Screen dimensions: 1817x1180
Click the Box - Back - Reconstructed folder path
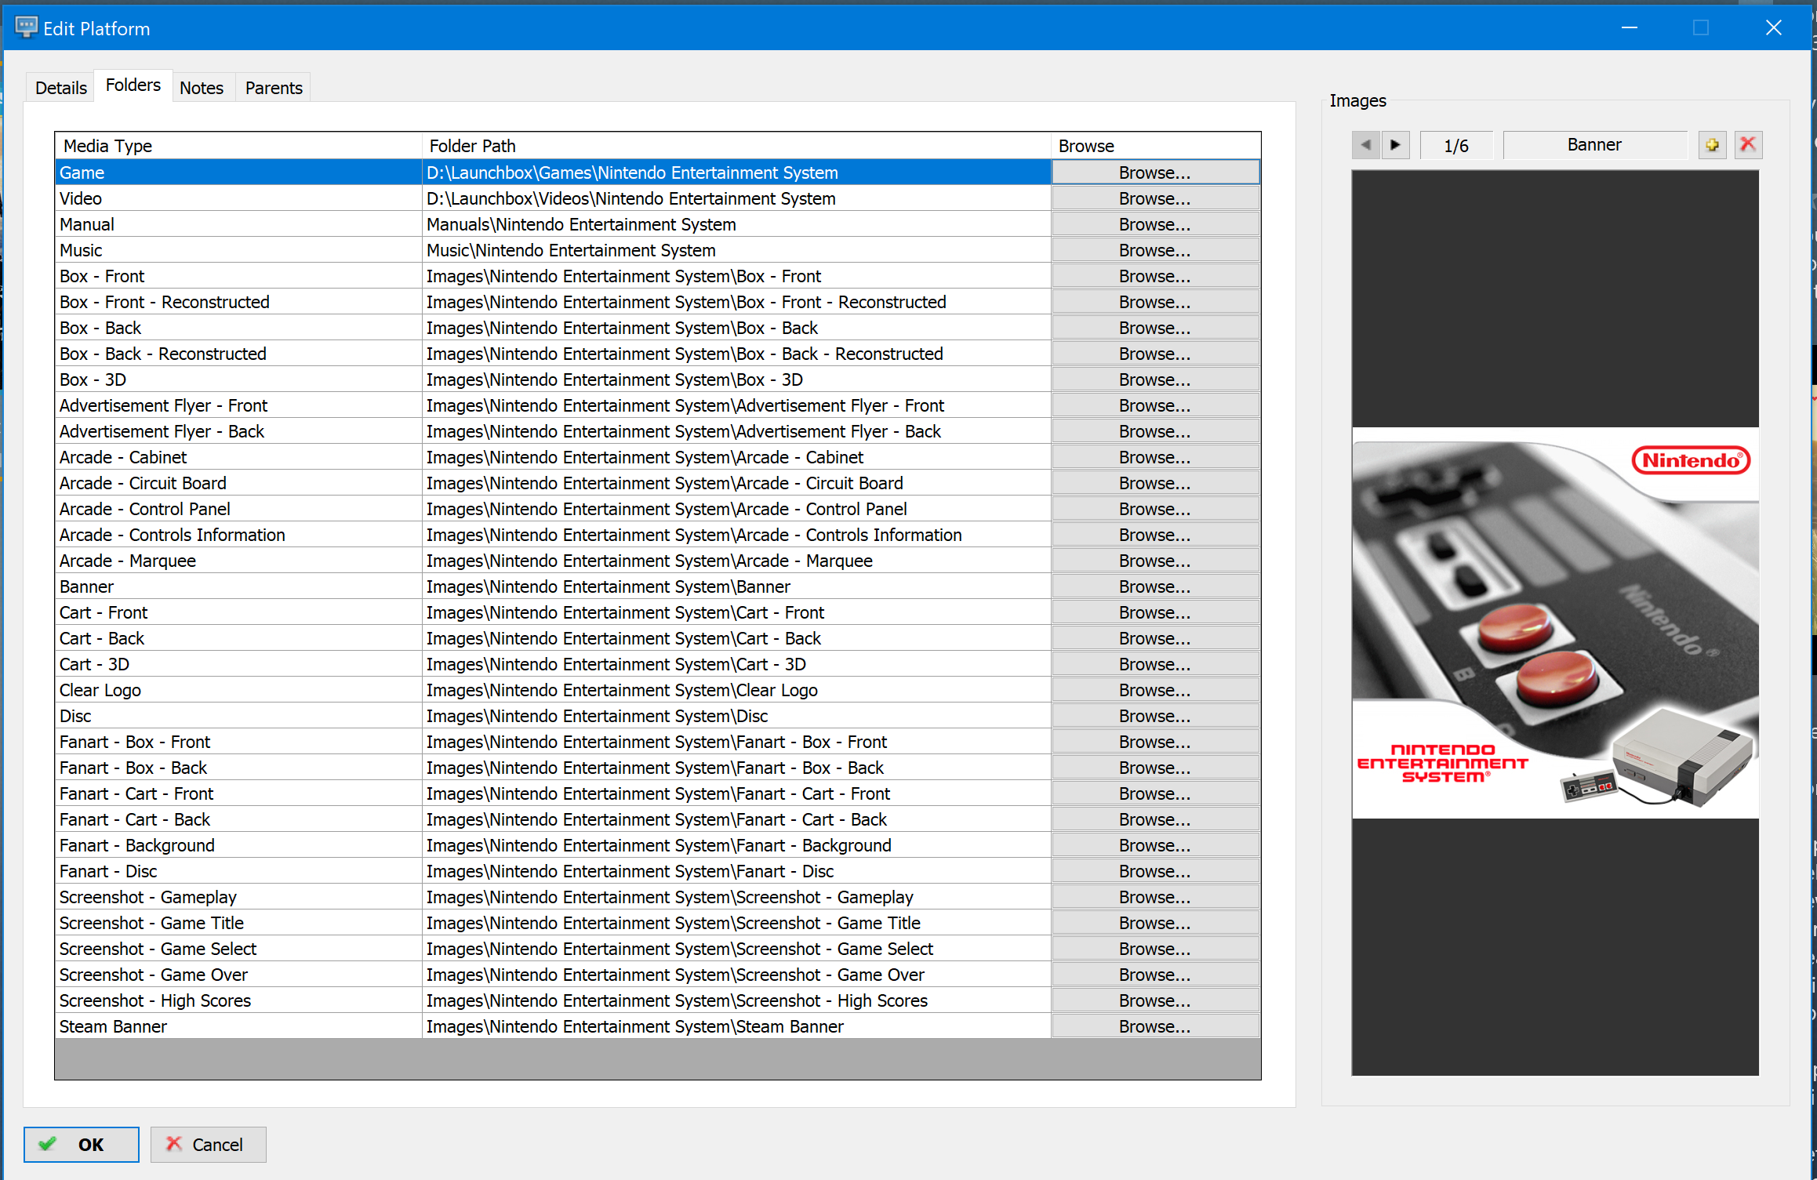point(736,354)
